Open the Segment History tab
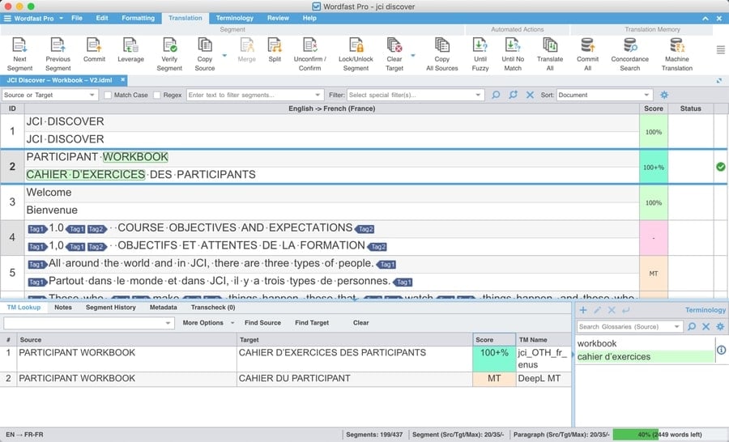 111,308
